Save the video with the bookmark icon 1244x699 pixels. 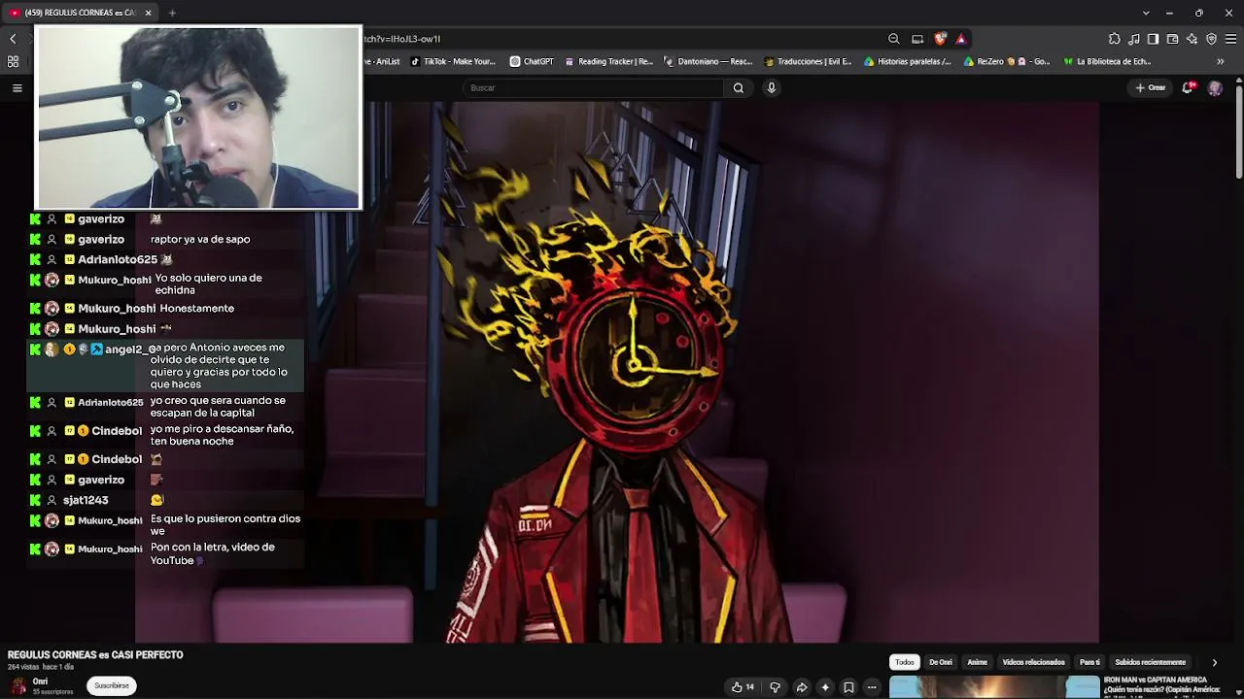848,687
